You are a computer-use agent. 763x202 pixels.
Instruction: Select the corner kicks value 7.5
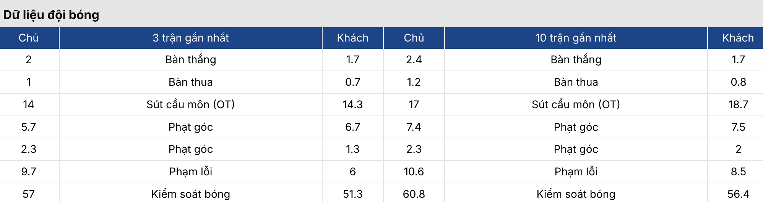click(x=738, y=127)
